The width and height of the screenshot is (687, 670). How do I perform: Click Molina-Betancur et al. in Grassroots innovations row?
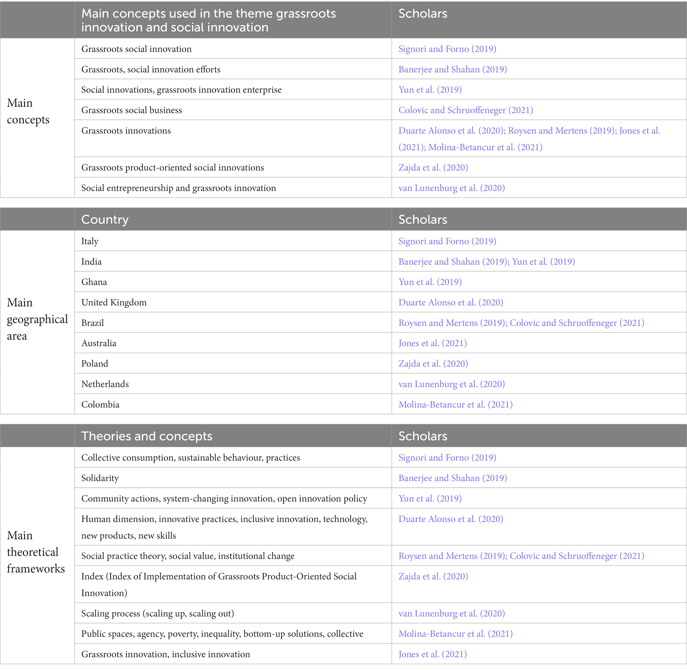coord(485,147)
